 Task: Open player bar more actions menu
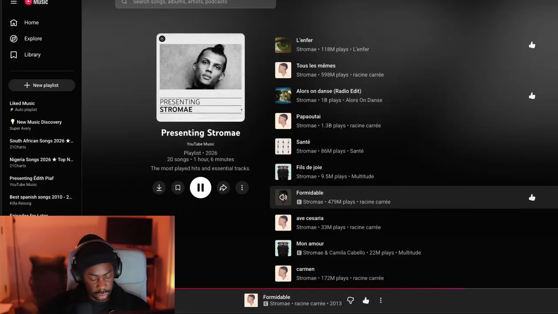(x=381, y=300)
